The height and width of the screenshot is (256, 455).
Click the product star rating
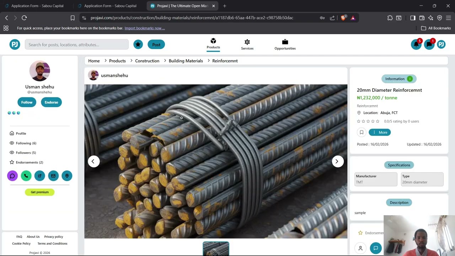368,121
